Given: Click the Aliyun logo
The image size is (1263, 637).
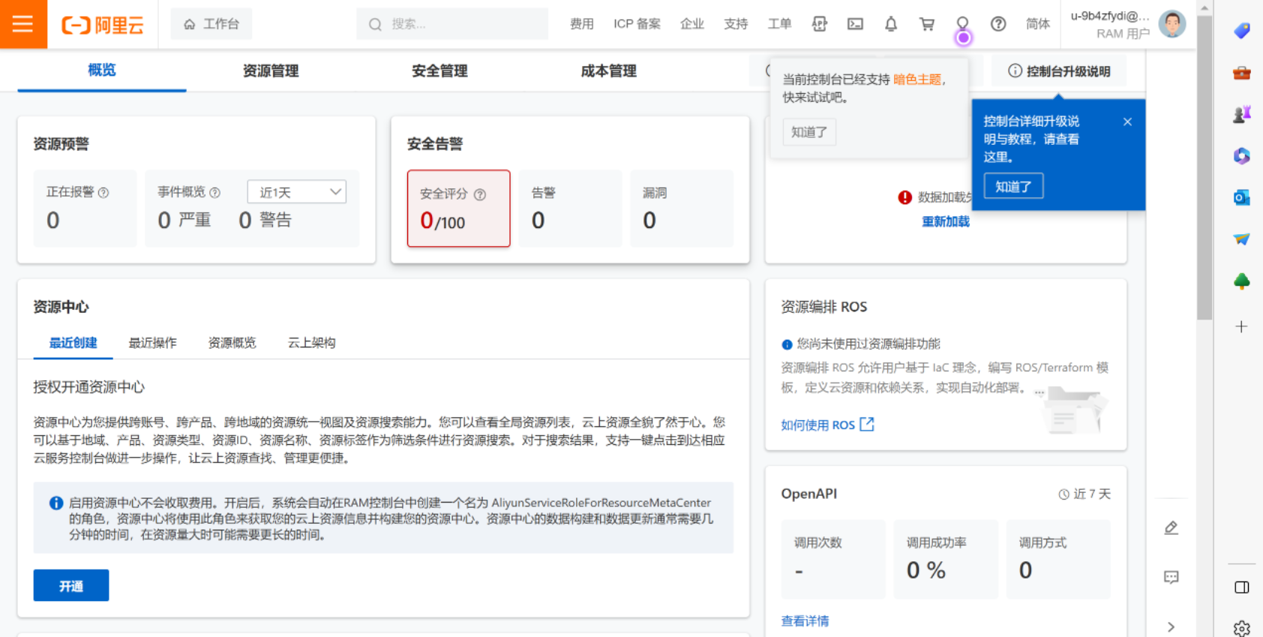Looking at the screenshot, I should pyautogui.click(x=103, y=25).
